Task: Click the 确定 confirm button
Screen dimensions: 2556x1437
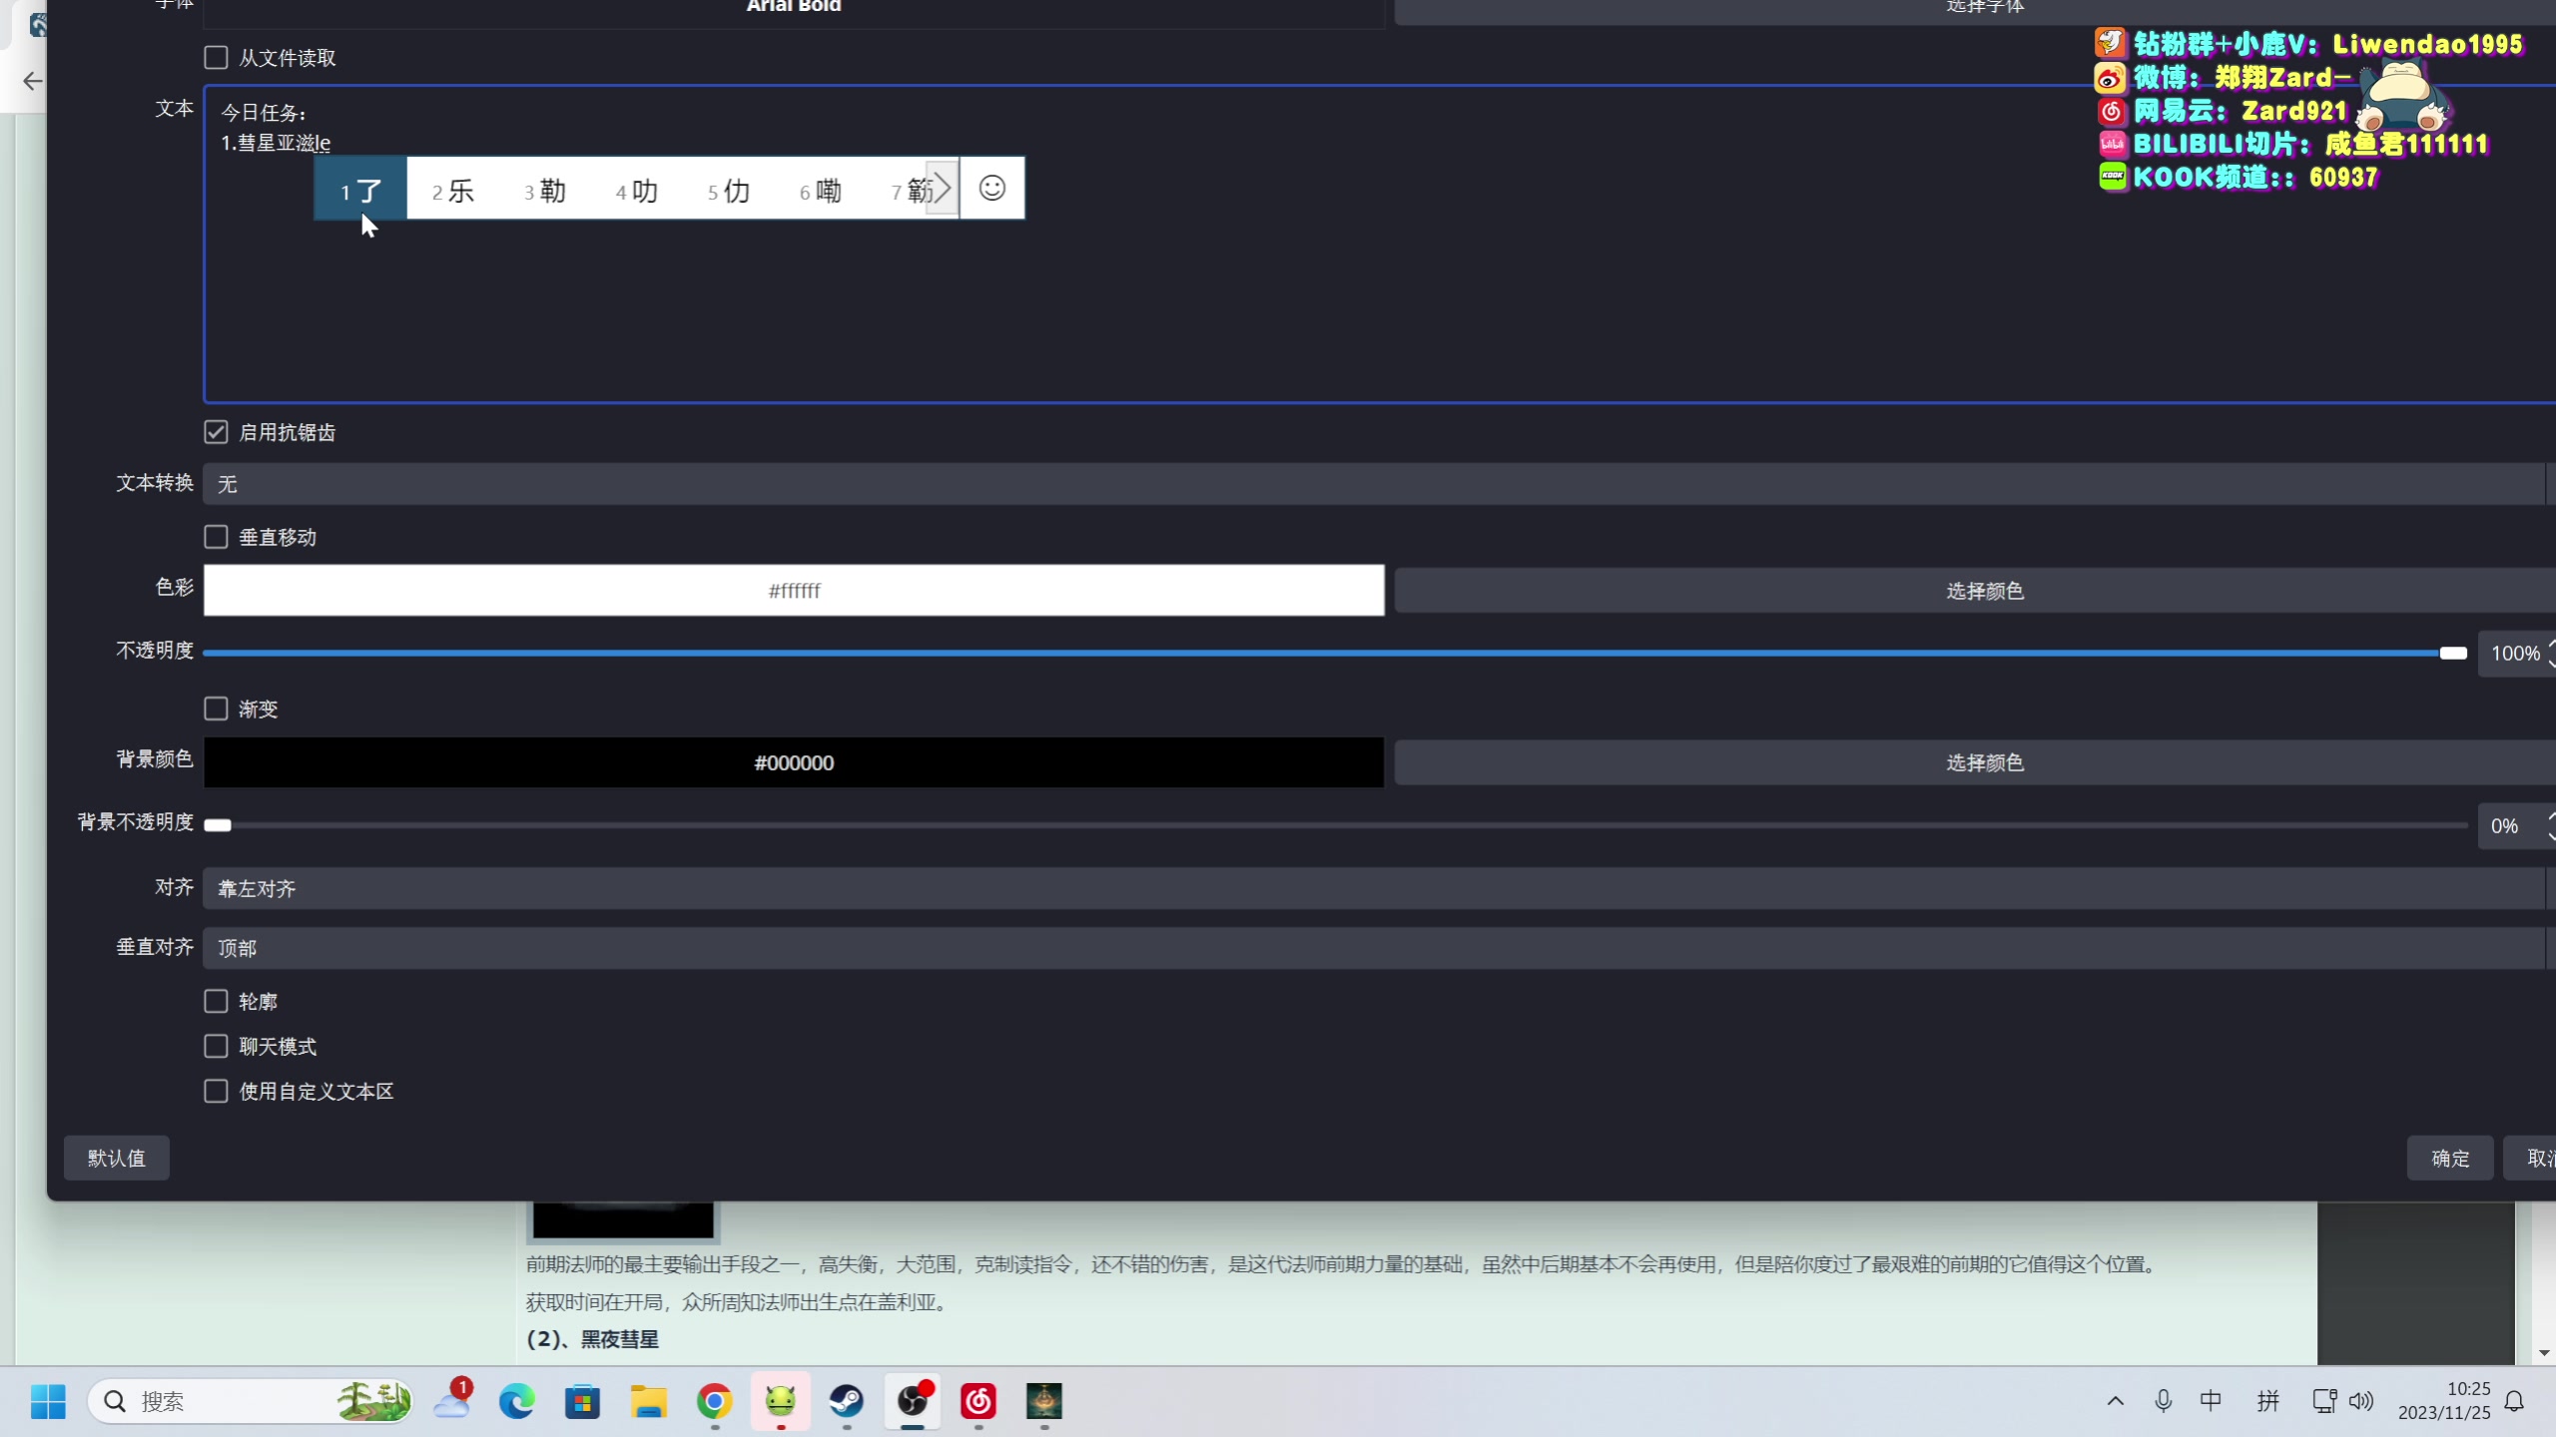Action: tap(2449, 1158)
